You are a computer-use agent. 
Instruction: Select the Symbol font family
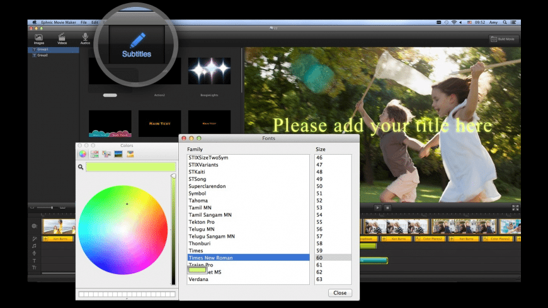point(248,193)
